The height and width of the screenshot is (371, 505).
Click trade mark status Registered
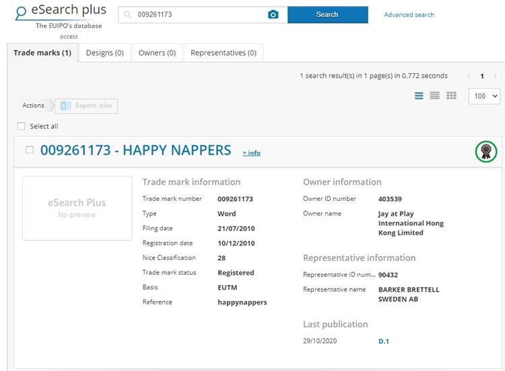pyautogui.click(x=236, y=273)
